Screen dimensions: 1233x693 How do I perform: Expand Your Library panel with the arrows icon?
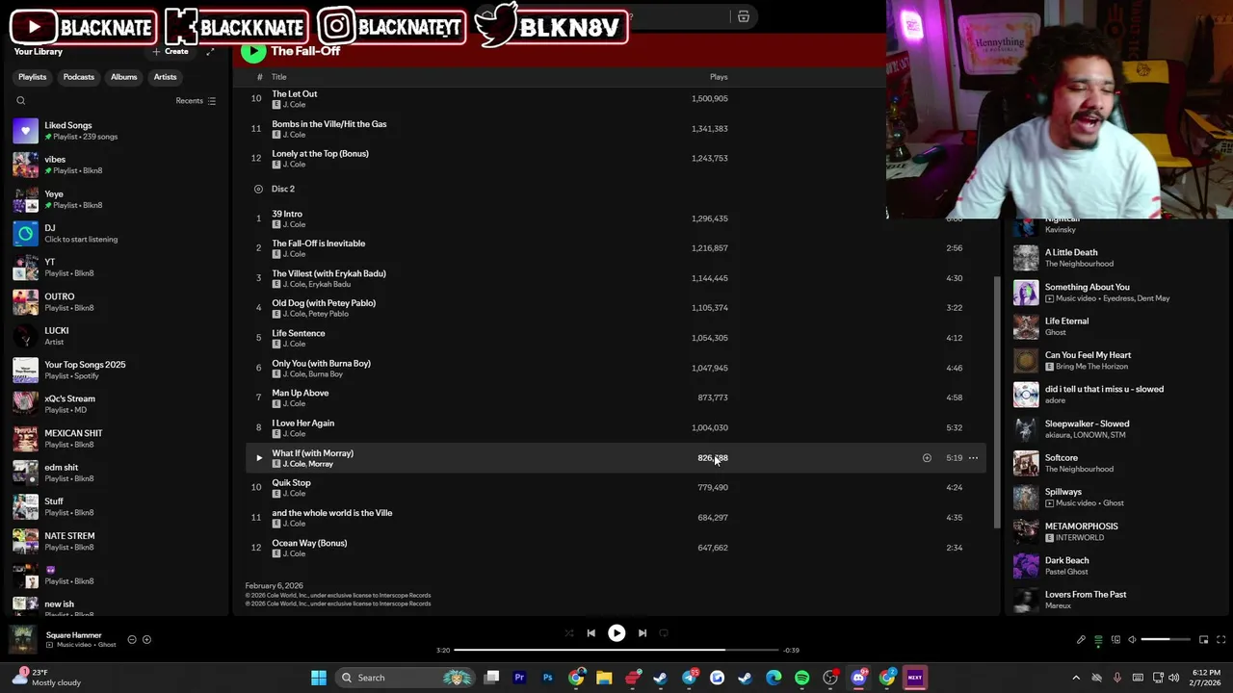pyautogui.click(x=210, y=51)
